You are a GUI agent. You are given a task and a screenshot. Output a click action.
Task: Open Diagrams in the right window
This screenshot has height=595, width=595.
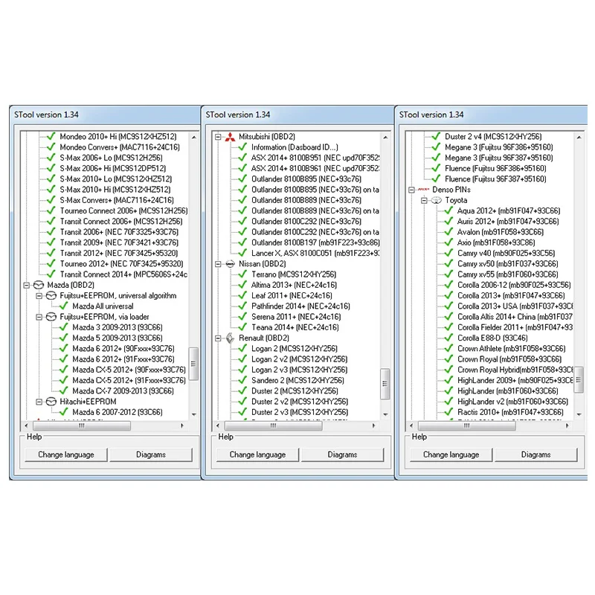pyautogui.click(x=536, y=454)
